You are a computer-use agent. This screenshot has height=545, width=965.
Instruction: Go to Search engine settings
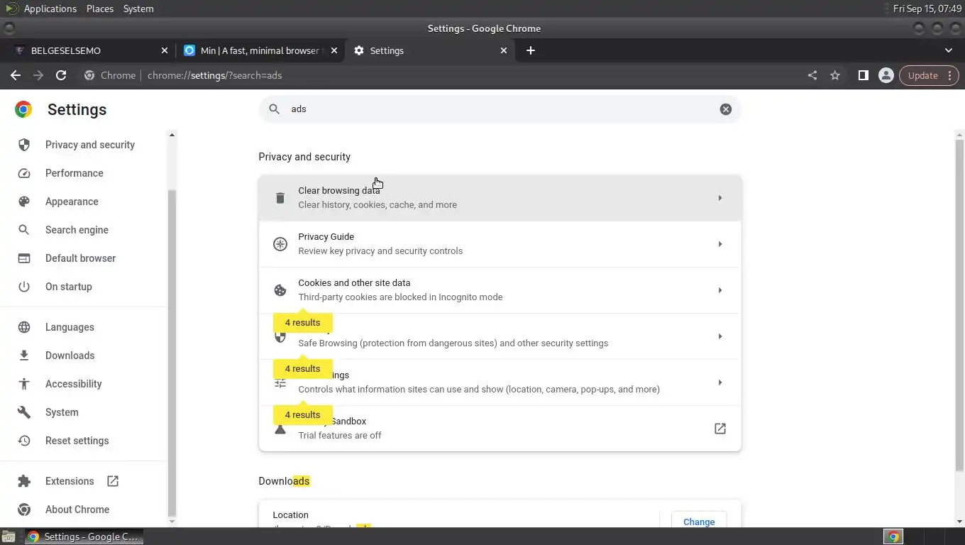coord(77,230)
